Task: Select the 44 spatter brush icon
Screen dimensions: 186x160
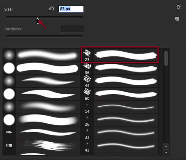Action: coord(87,79)
